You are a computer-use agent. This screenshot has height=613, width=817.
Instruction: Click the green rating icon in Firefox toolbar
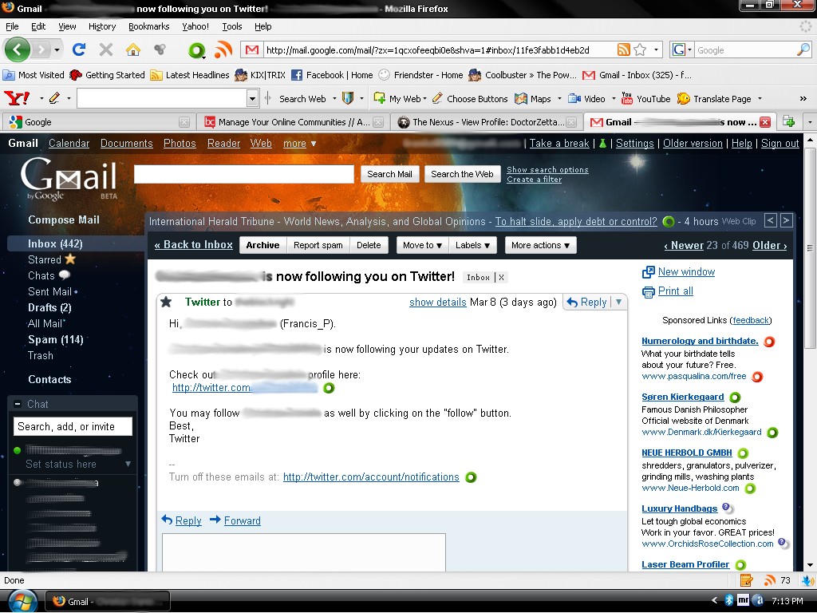coord(196,50)
